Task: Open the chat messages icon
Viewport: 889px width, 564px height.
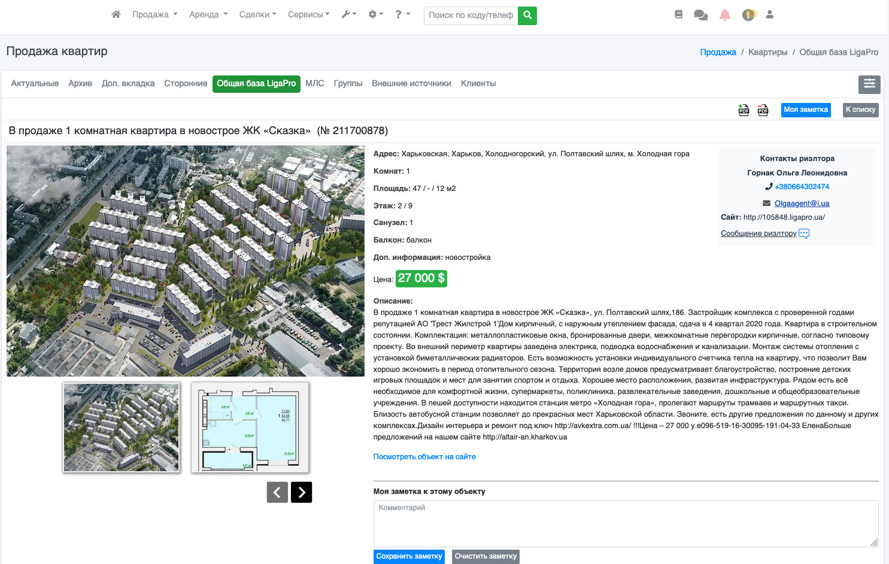Action: (x=700, y=15)
